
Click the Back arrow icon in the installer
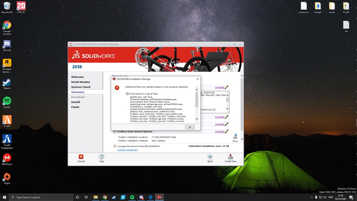tap(210, 157)
